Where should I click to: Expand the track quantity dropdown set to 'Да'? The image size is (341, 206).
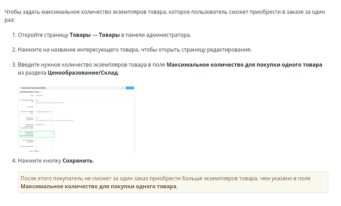pyautogui.click(x=44, y=118)
